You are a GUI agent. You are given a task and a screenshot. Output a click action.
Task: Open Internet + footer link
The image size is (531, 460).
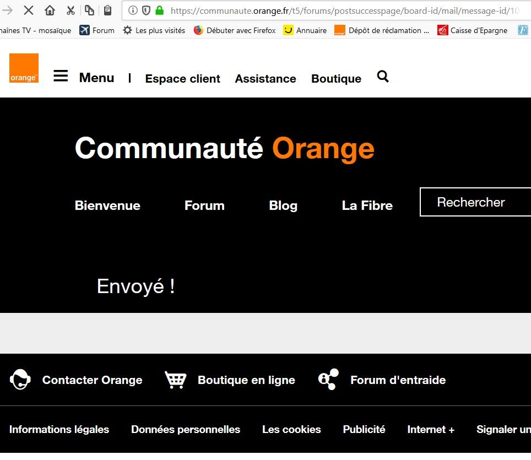coord(431,429)
